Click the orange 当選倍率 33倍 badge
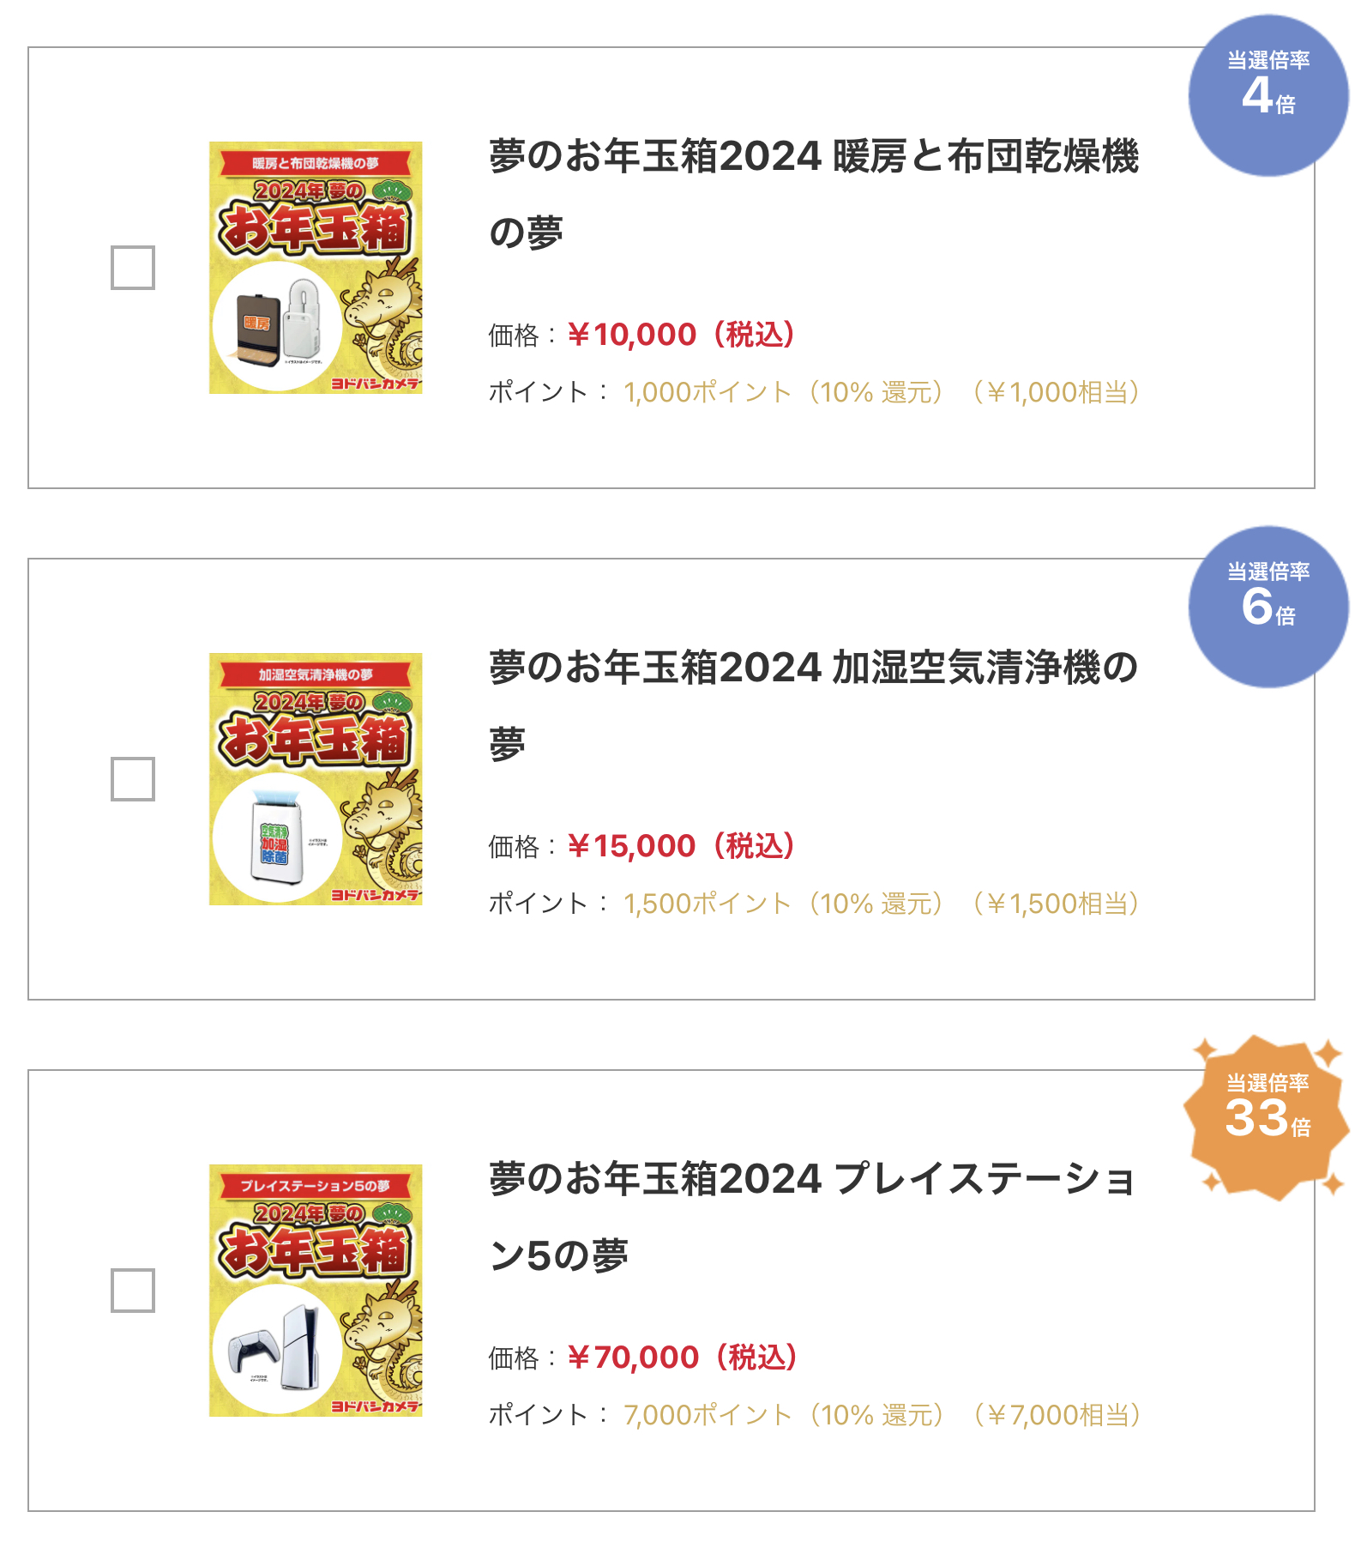The image size is (1367, 1542). click(x=1267, y=1117)
